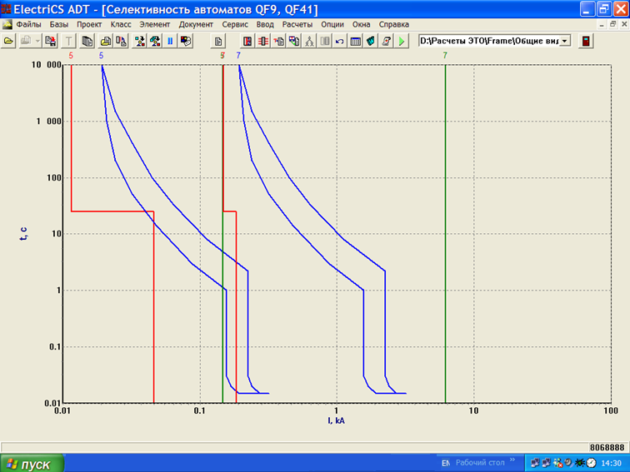
Task: Click the dark stacked documents toolbar icon
Action: pyautogui.click(x=87, y=41)
